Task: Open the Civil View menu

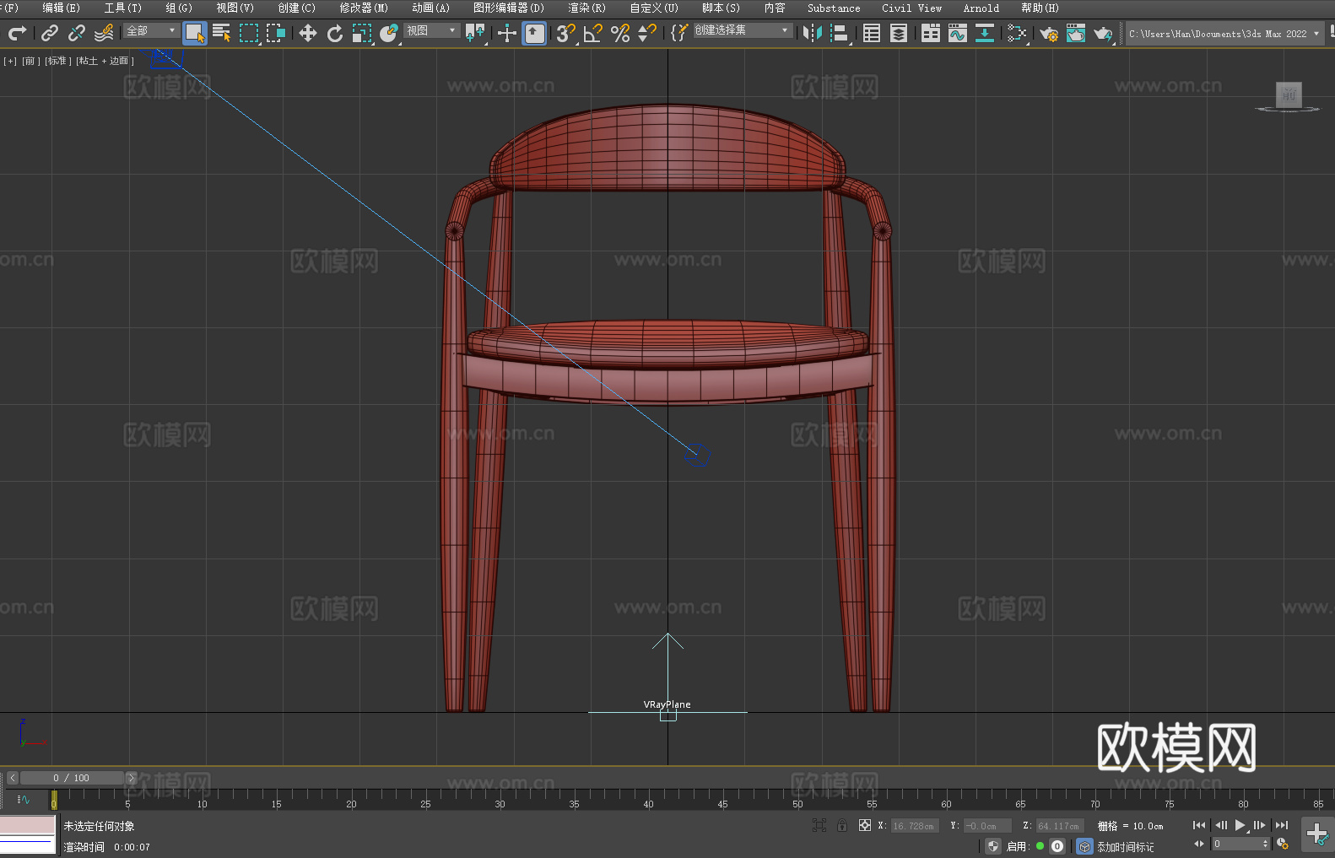Action: 911,8
